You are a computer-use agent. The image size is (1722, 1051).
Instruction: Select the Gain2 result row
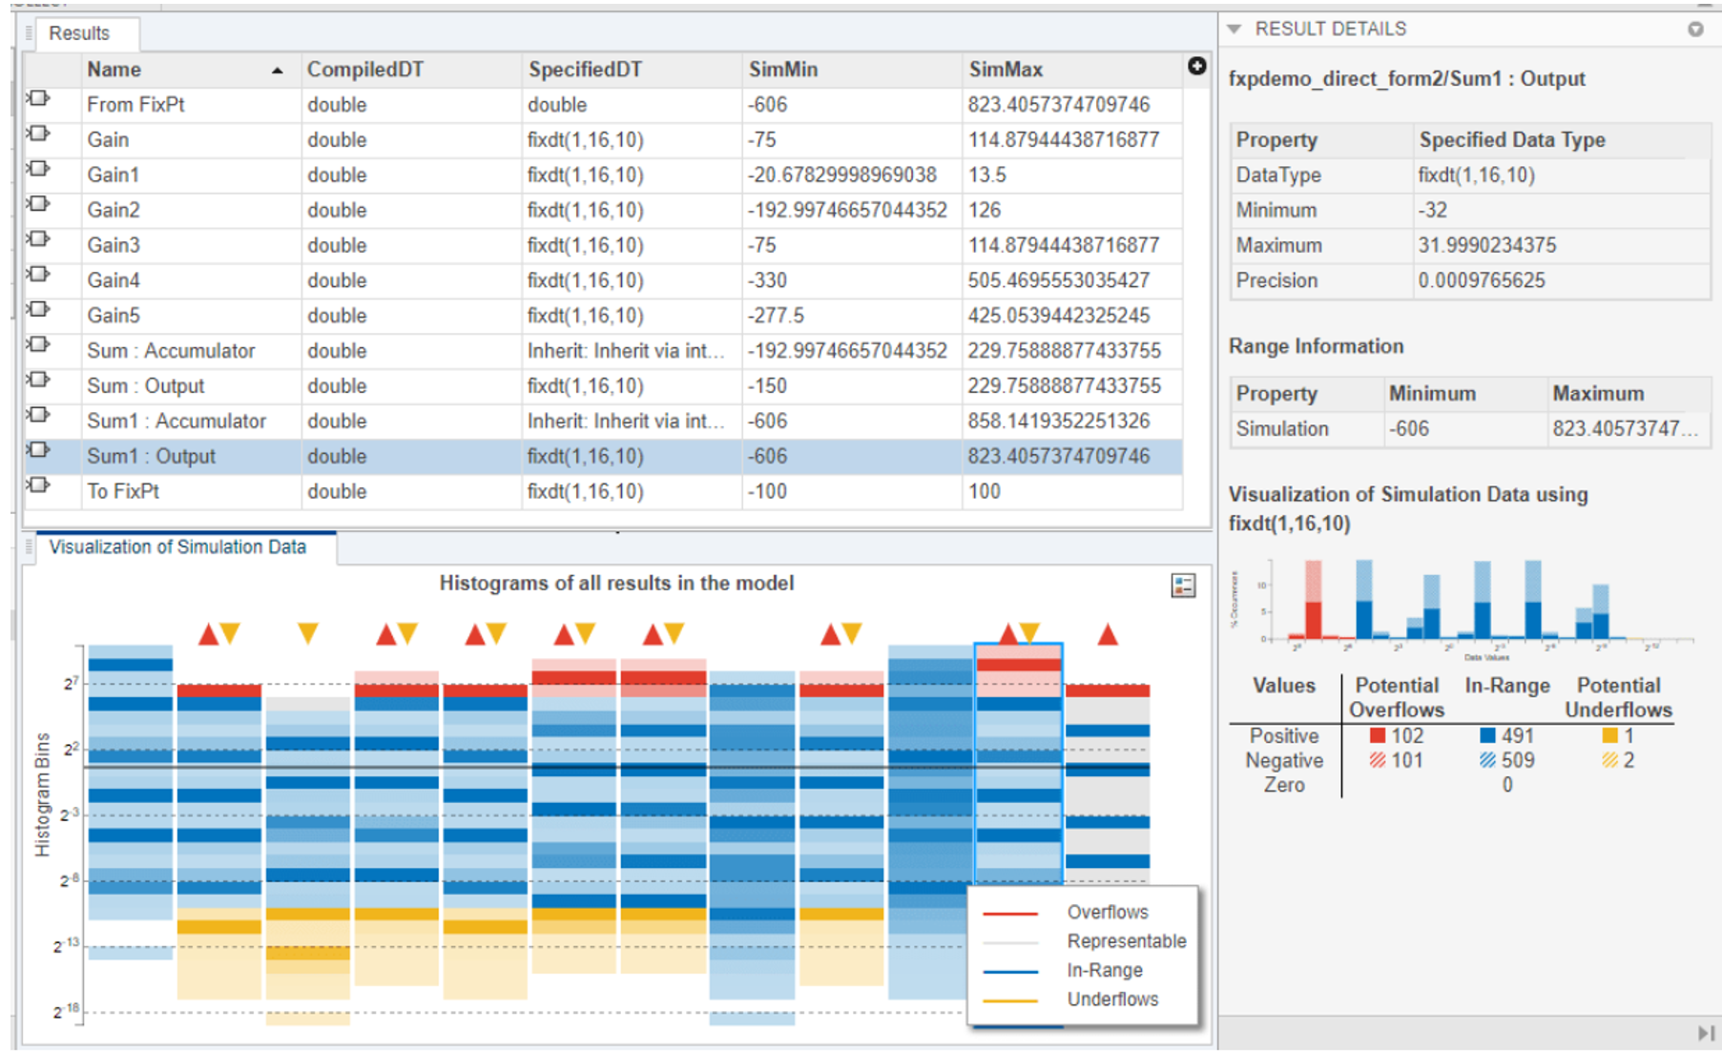click(x=603, y=211)
